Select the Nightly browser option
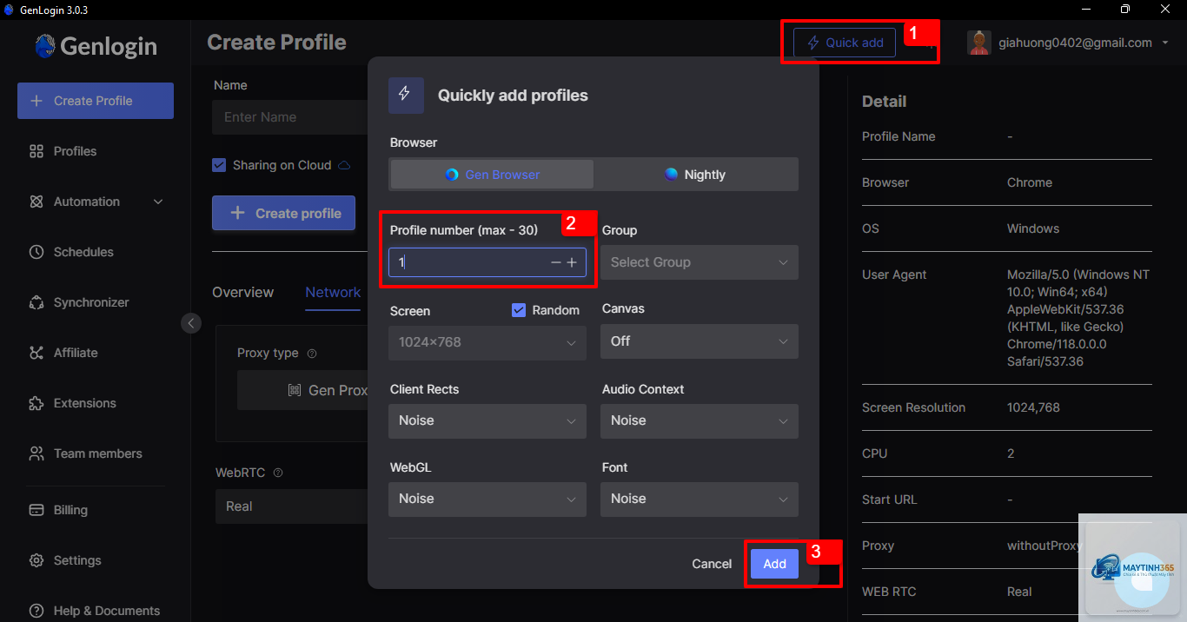 695,175
